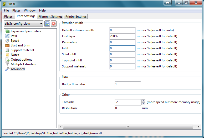Click the Slic3r application icon in title bar
The height and width of the screenshot is (138, 204).
[4, 4]
